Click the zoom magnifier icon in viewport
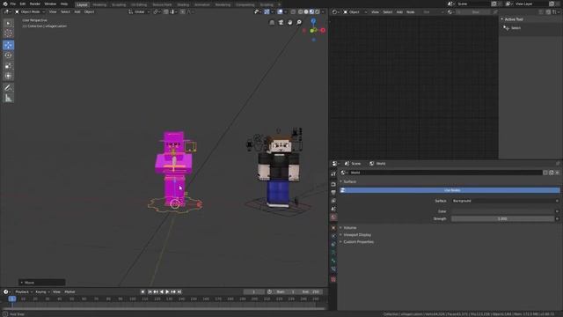 (299, 23)
